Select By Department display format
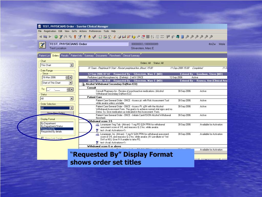The width and height of the screenshot is (262, 197). point(48,123)
